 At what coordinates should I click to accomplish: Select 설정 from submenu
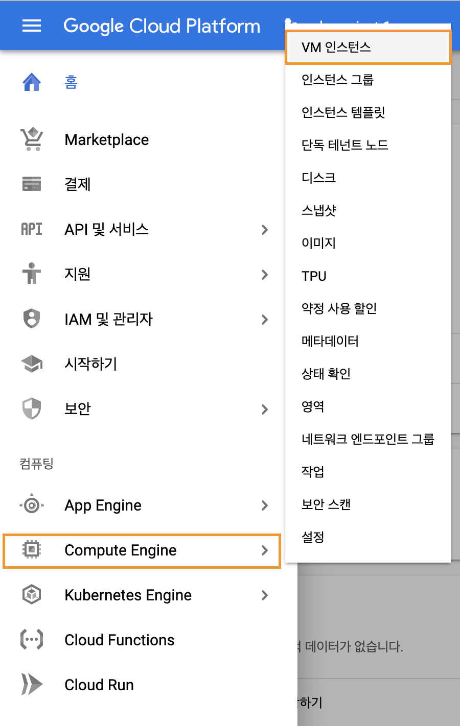click(368, 537)
